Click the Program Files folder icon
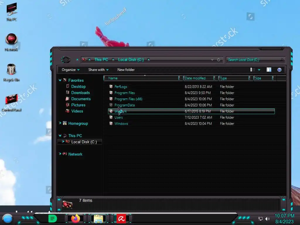 point(111,93)
